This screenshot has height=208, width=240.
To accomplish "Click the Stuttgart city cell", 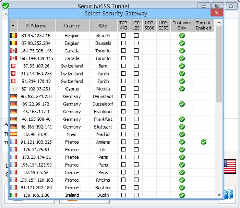I will [103, 127].
